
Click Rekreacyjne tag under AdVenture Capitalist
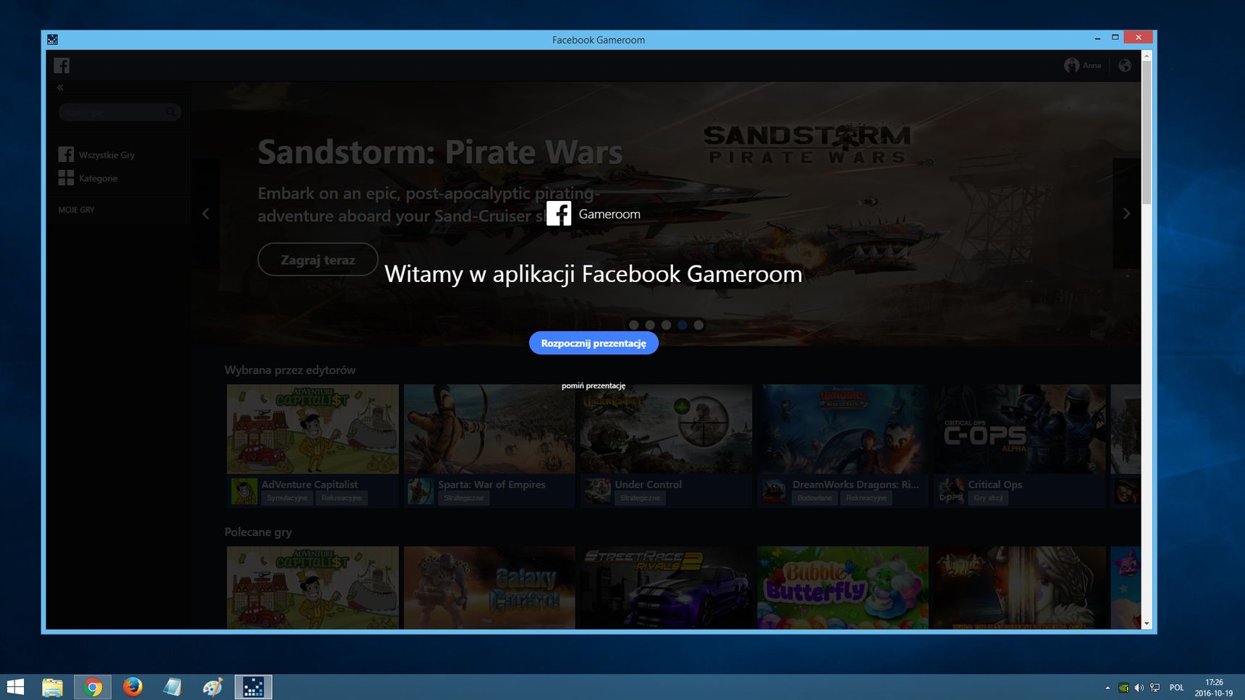[342, 498]
